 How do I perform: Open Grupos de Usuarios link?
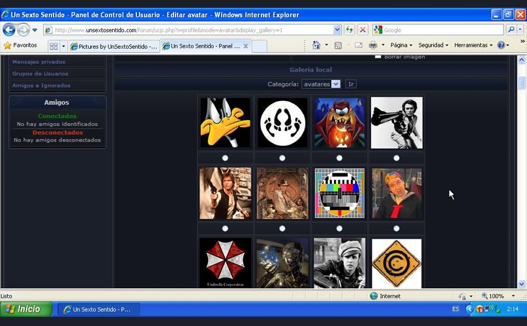40,74
